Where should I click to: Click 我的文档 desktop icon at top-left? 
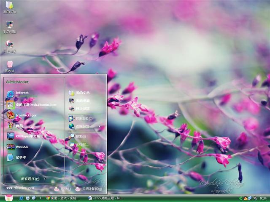9,7
